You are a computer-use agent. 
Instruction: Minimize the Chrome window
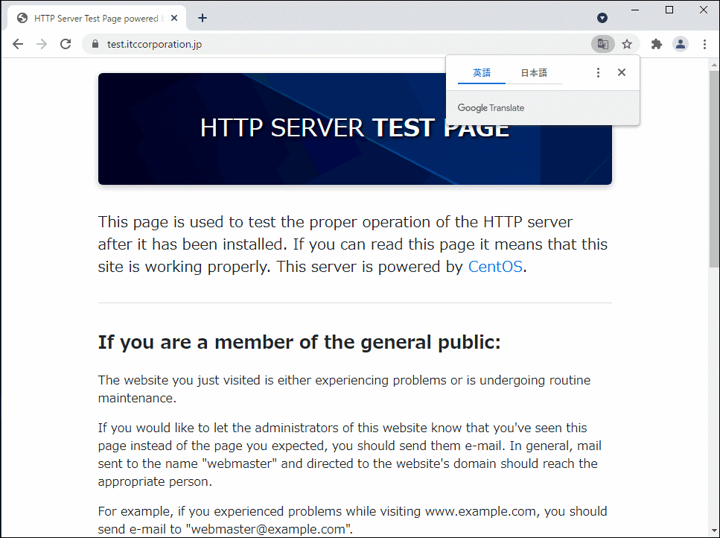click(x=635, y=10)
